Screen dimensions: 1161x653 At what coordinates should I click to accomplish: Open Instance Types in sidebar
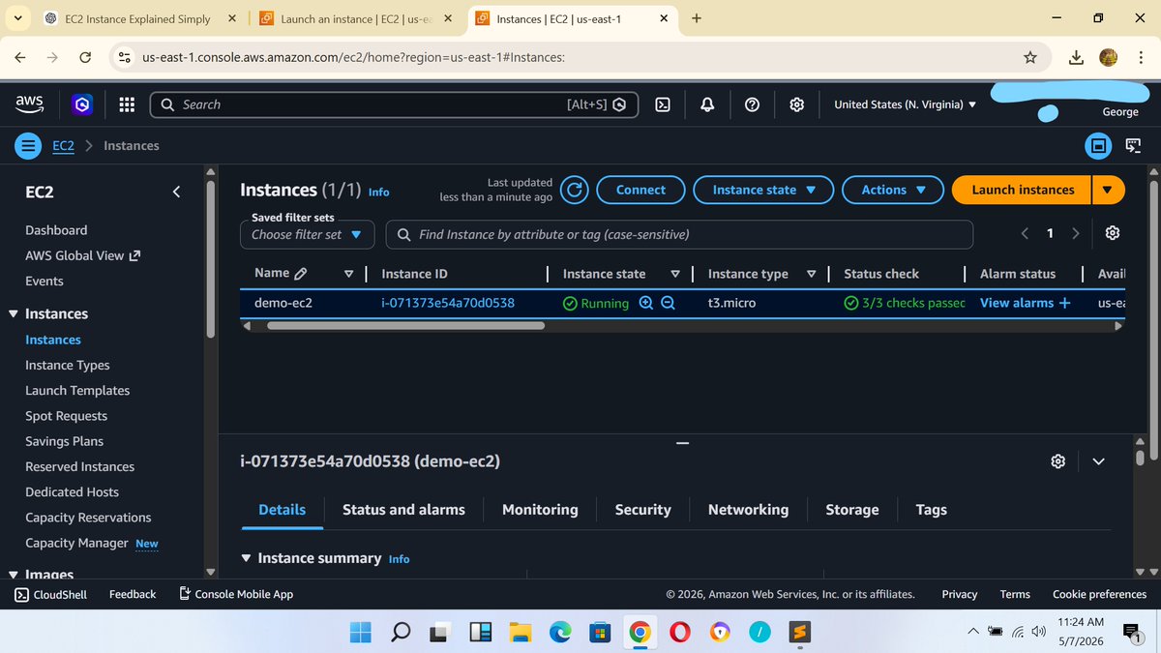pos(68,365)
